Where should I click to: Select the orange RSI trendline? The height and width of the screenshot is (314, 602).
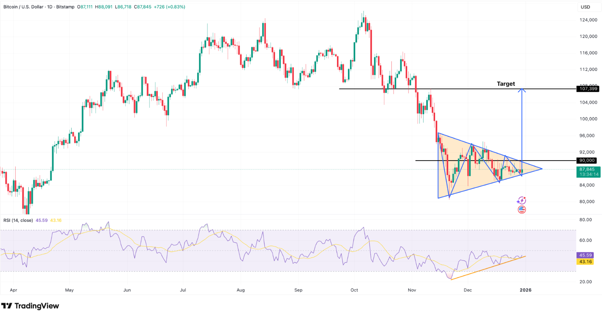tap(489, 267)
